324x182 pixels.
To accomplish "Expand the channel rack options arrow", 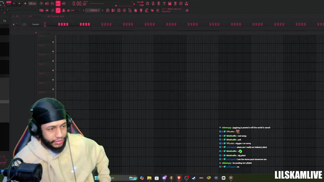I will 13,16.
